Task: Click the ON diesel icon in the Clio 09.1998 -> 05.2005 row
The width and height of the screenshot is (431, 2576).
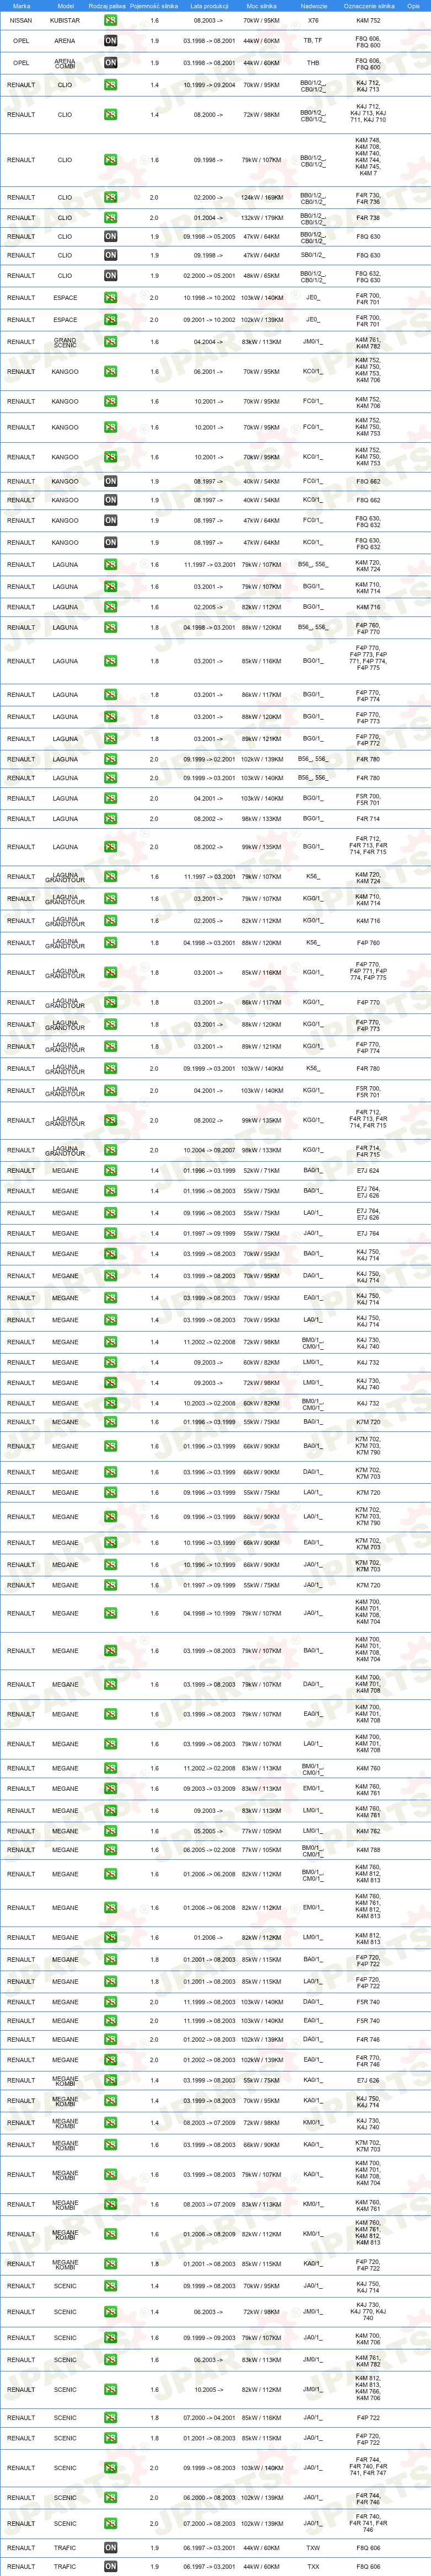Action: pos(110,236)
